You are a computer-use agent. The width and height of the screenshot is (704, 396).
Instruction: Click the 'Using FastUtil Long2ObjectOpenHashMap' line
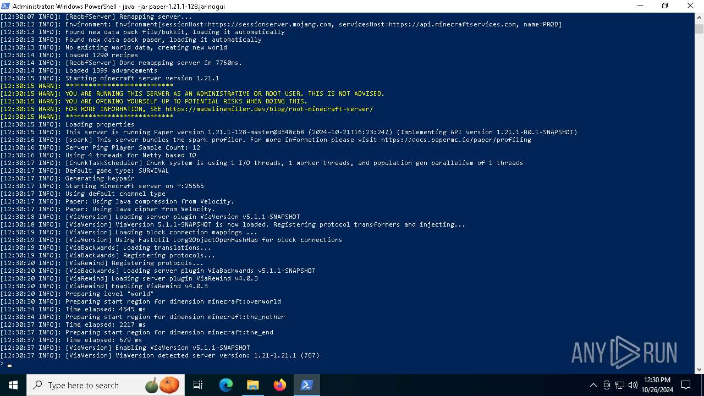click(171, 240)
